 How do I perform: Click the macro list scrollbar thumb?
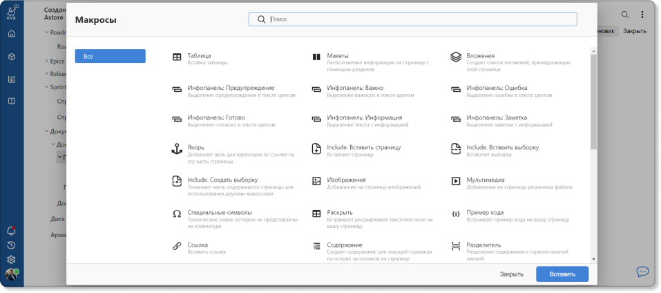tap(593, 102)
